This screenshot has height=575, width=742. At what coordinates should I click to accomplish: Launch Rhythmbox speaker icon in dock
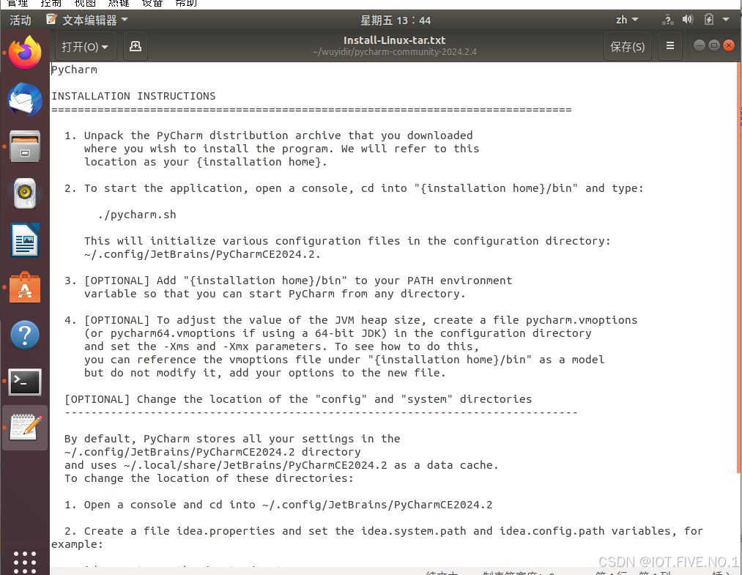click(x=25, y=193)
